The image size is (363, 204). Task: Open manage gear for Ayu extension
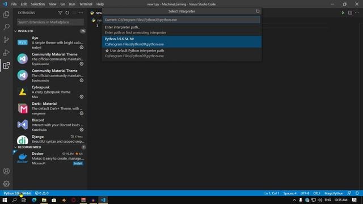82,47
